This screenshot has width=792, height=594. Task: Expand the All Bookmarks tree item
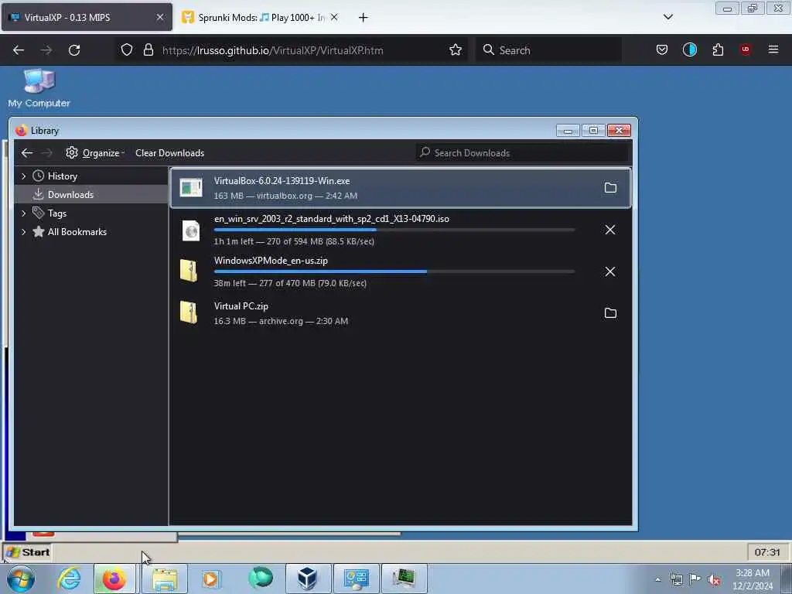coord(23,232)
